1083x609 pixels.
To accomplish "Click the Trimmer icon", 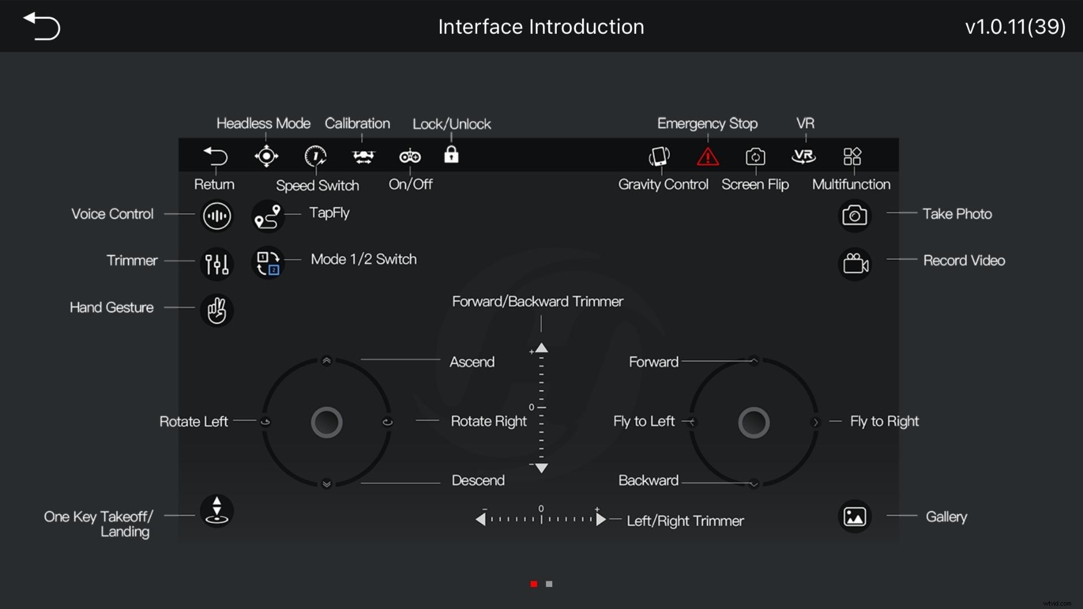I will (x=217, y=263).
